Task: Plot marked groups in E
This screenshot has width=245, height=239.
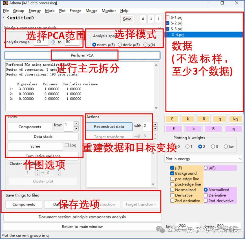Action: [173, 129]
